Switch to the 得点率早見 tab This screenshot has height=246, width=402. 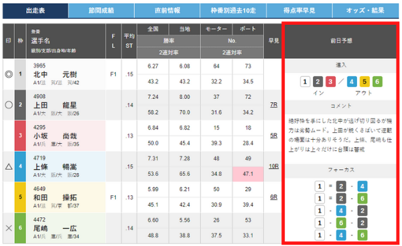[299, 11]
